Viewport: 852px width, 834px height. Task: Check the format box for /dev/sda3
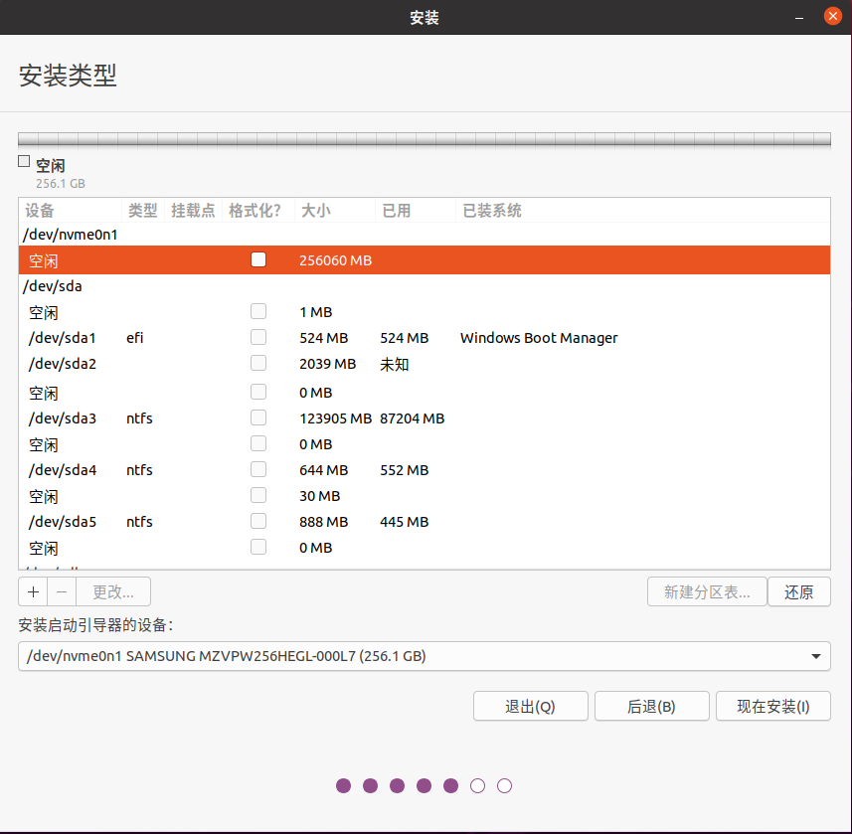click(x=257, y=418)
